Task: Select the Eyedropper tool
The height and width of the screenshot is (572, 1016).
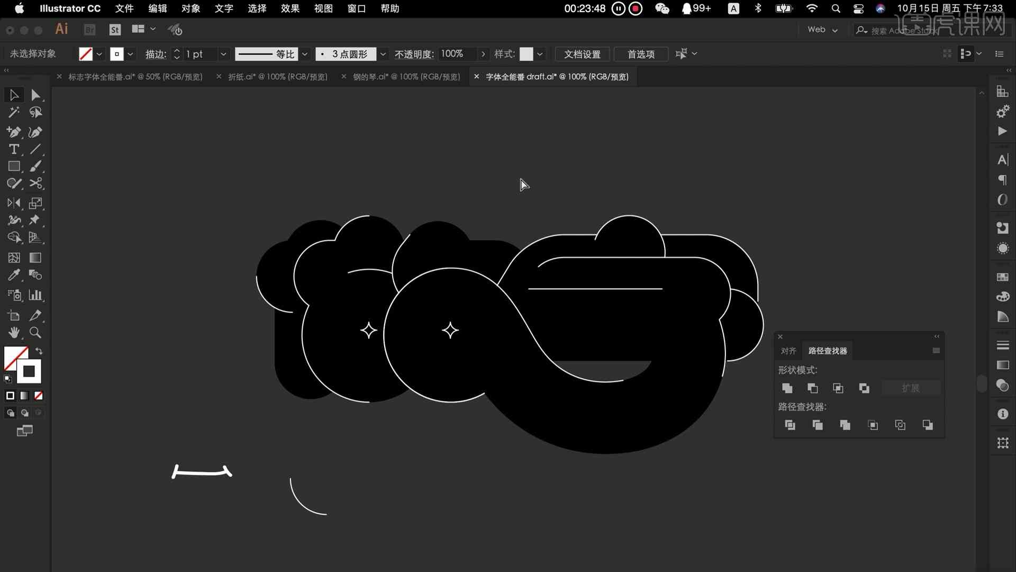Action: 13,274
